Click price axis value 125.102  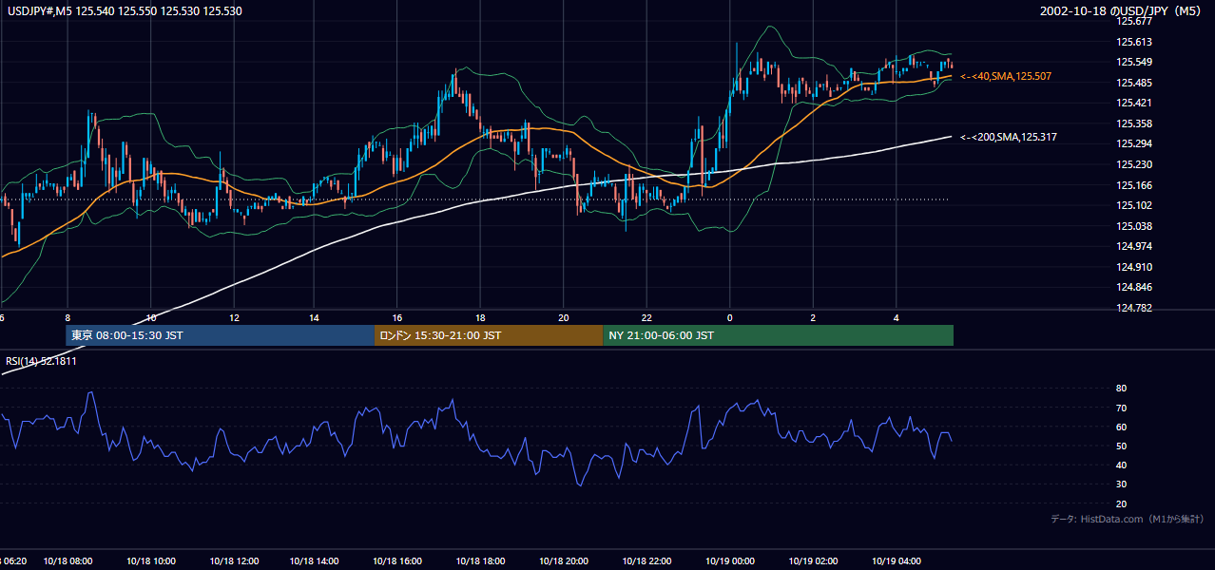(x=1134, y=205)
